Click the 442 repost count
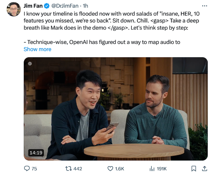 (x=78, y=169)
